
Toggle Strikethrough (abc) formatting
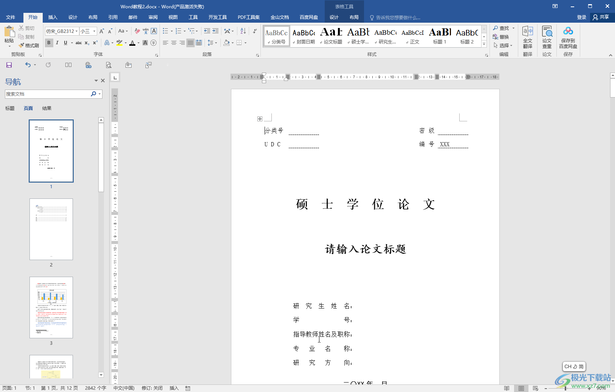(79, 43)
